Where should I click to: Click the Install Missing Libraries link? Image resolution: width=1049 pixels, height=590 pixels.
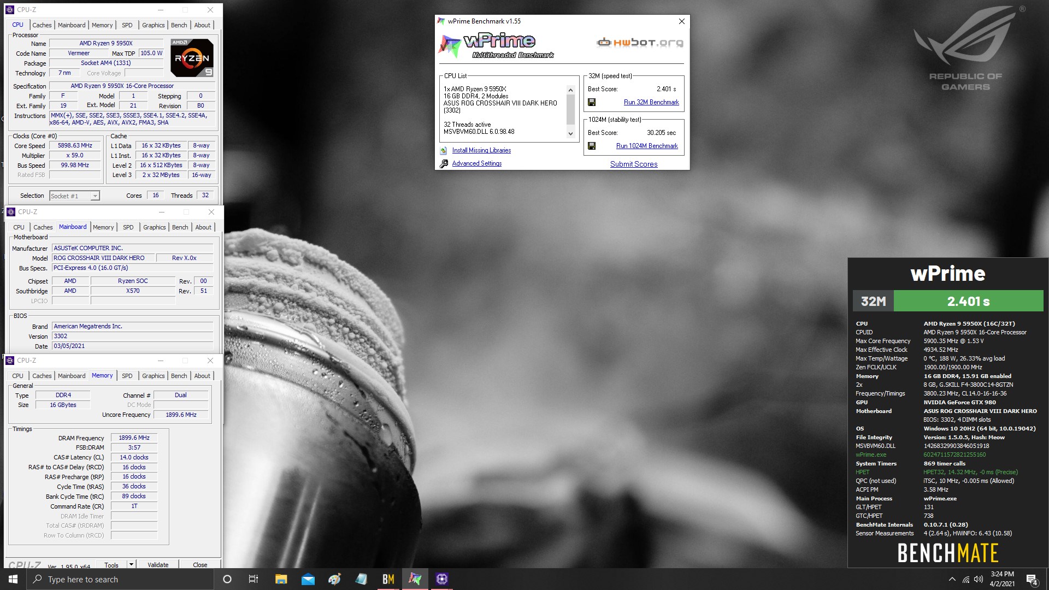coord(481,150)
